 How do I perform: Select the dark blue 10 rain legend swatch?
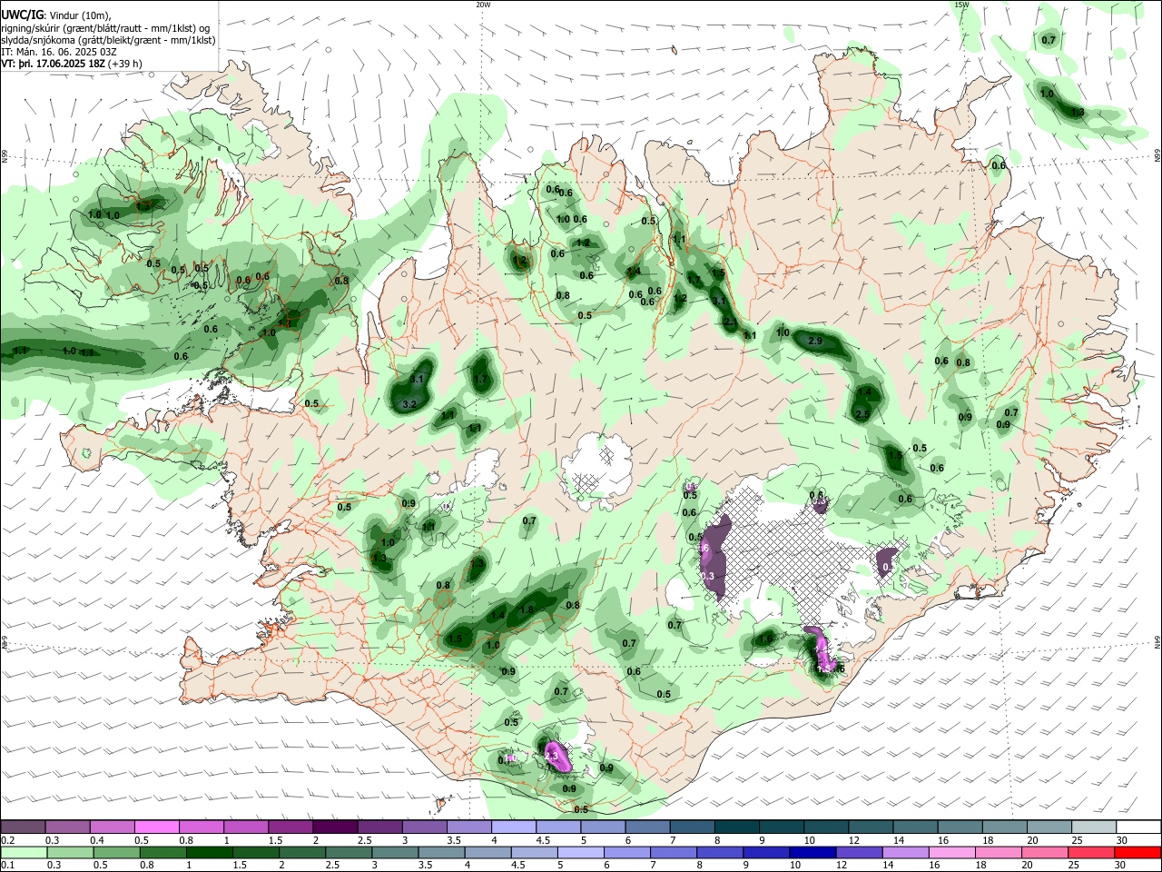[811, 852]
